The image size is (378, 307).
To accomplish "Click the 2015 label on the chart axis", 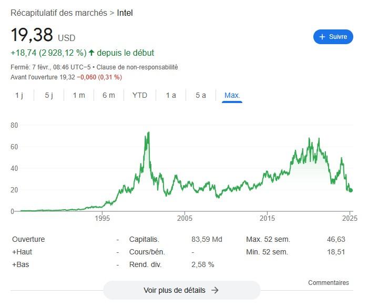I will point(267,218).
